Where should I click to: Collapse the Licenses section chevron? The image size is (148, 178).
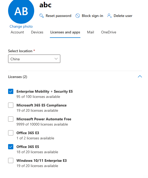click(x=140, y=76)
